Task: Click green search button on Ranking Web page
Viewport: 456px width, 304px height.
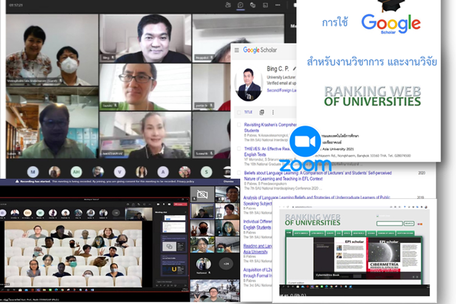Action: pyautogui.click(x=409, y=223)
